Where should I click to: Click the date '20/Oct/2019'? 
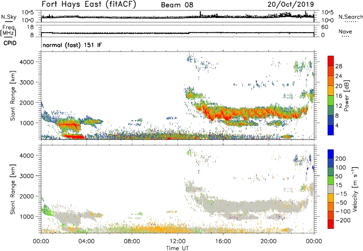click(291, 4)
